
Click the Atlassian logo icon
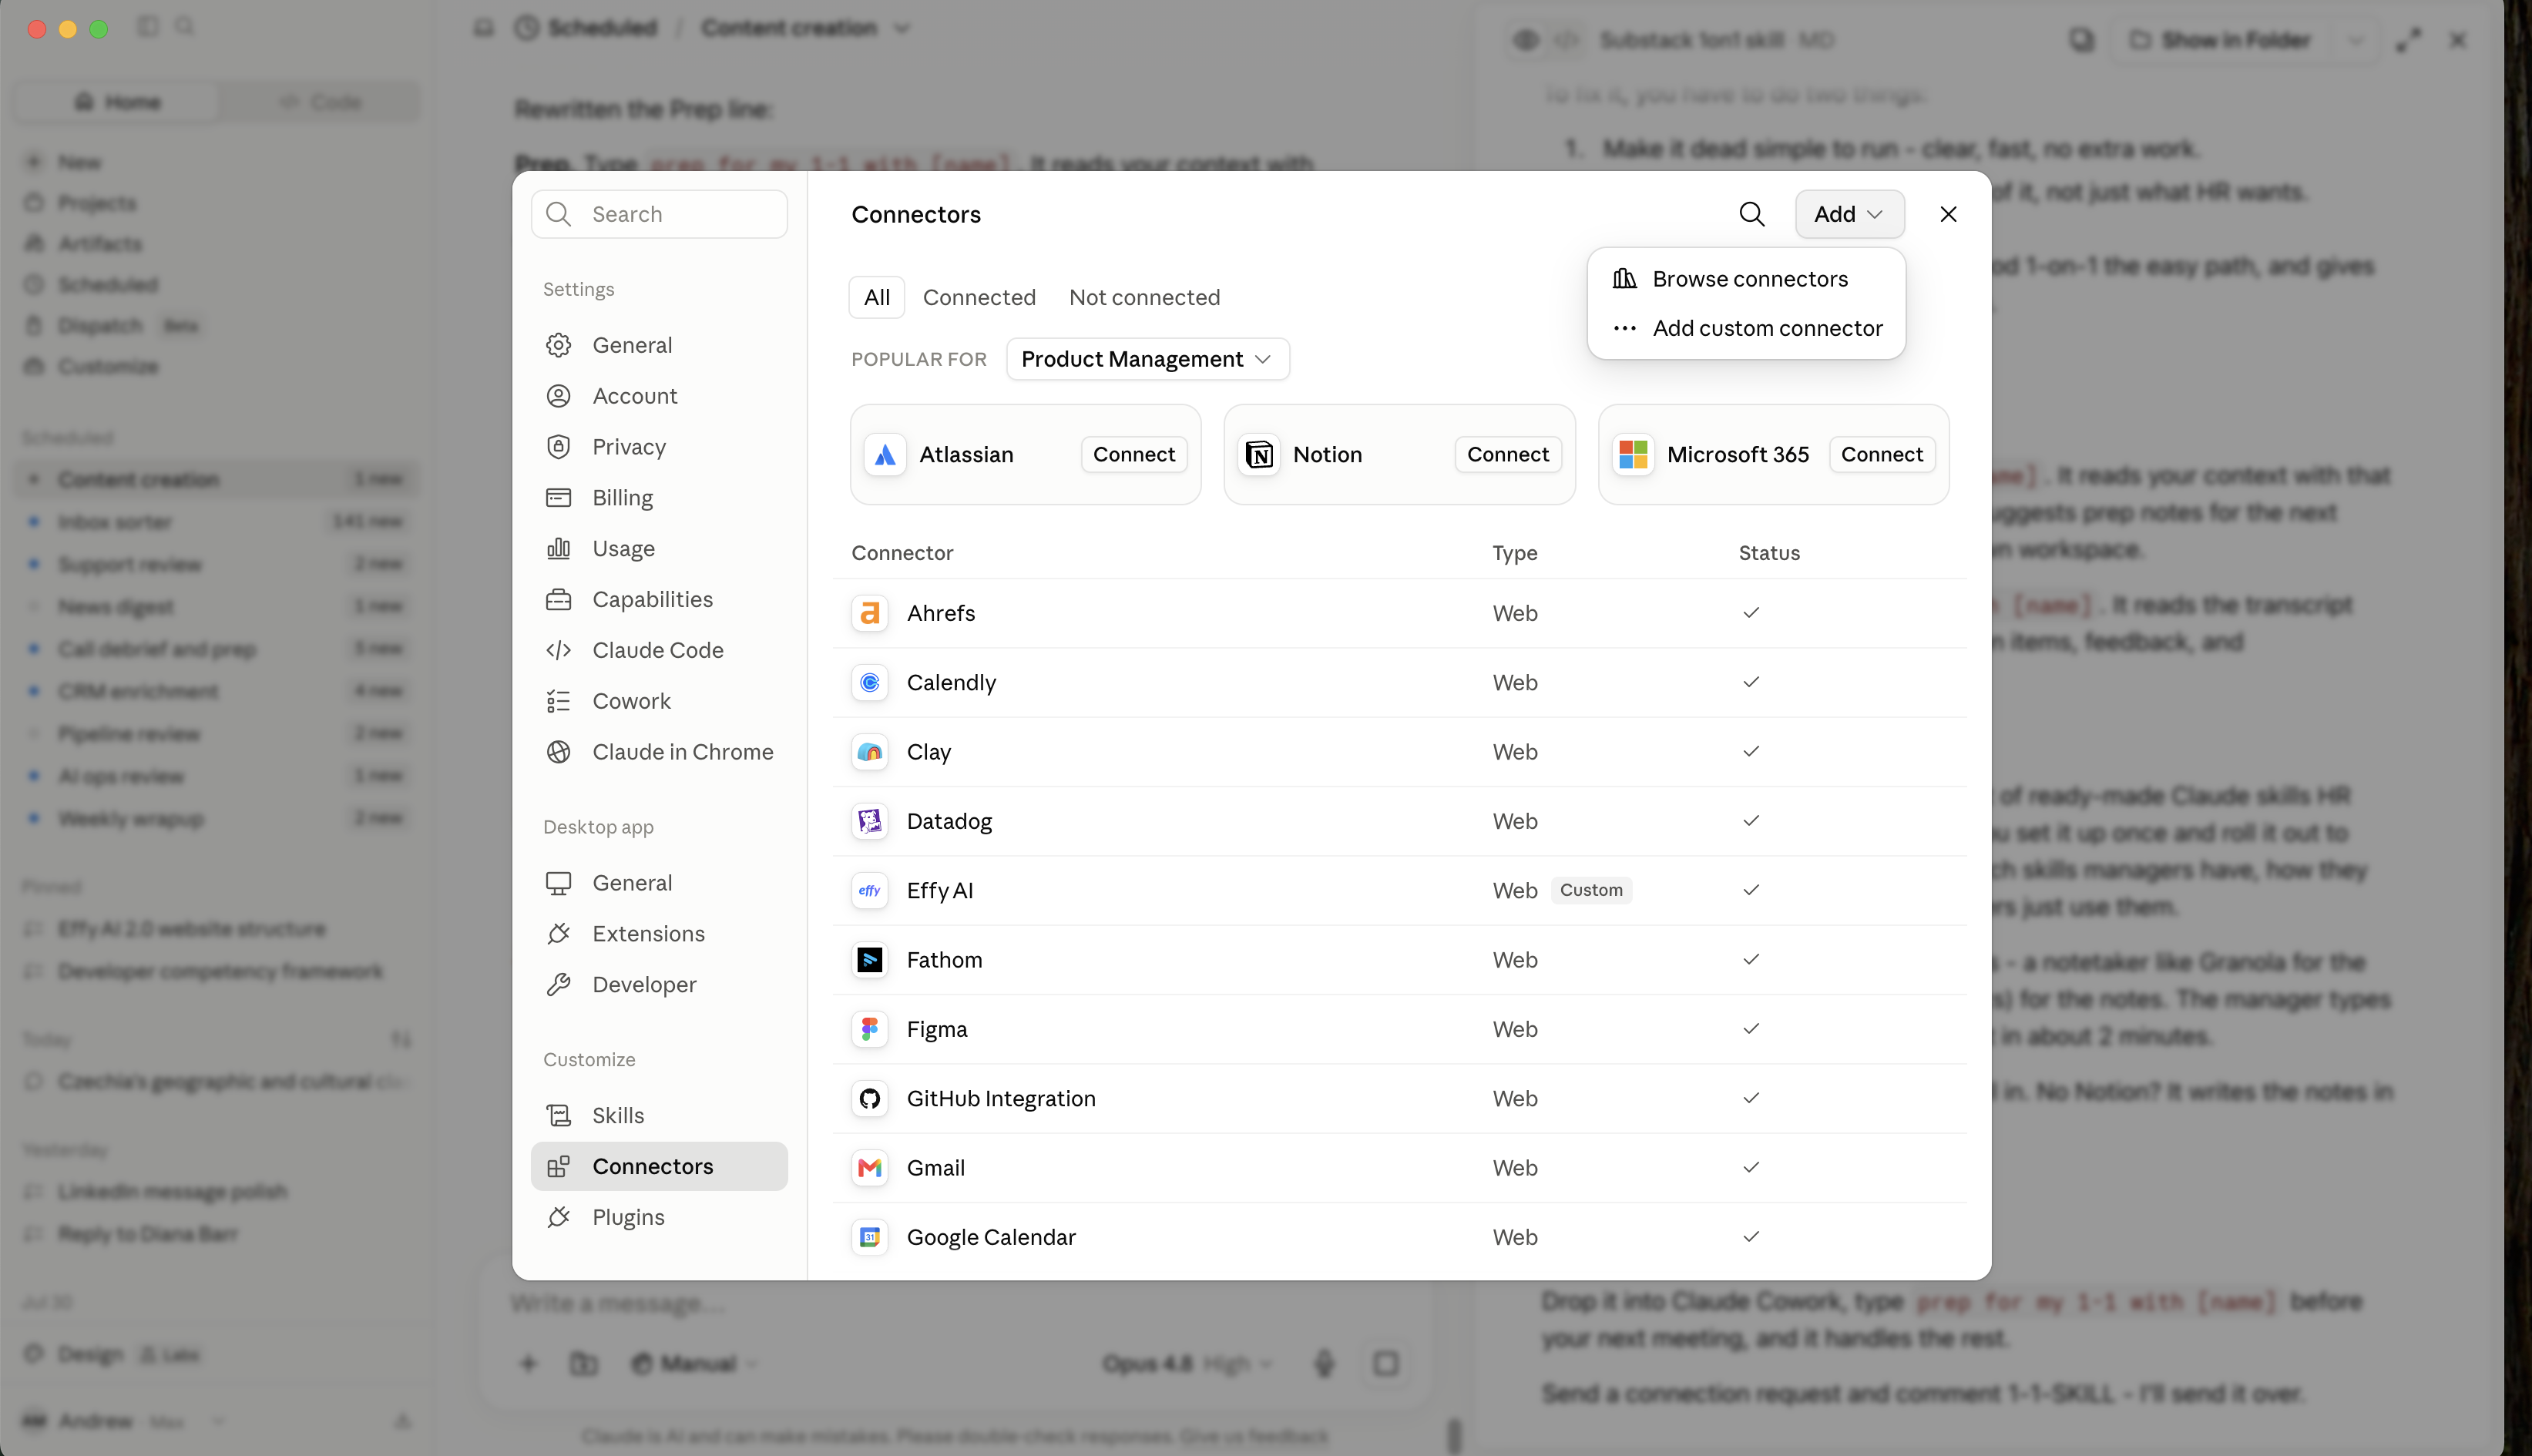click(885, 455)
